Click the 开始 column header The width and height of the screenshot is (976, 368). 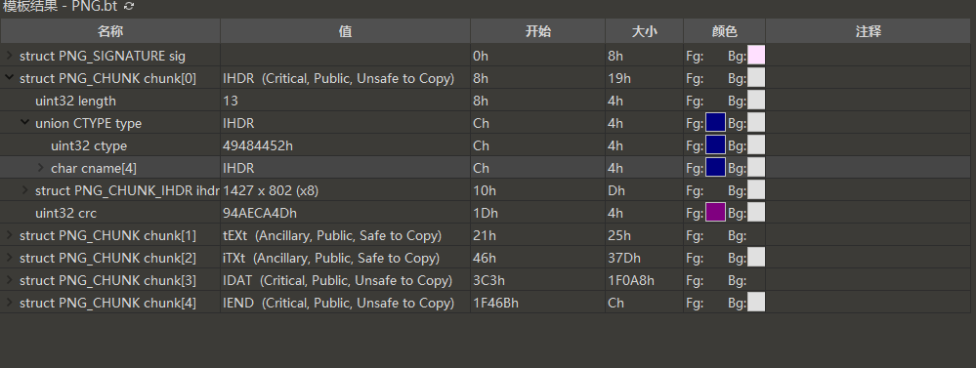(x=537, y=31)
